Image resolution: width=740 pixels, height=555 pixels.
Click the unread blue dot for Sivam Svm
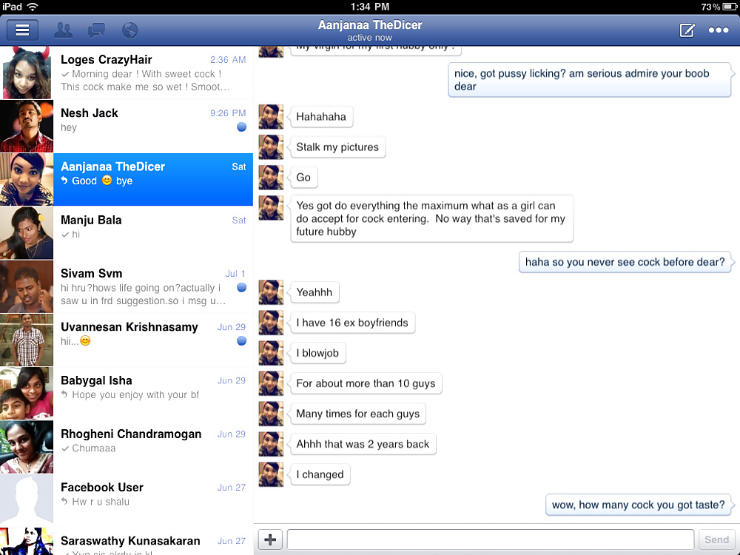241,287
